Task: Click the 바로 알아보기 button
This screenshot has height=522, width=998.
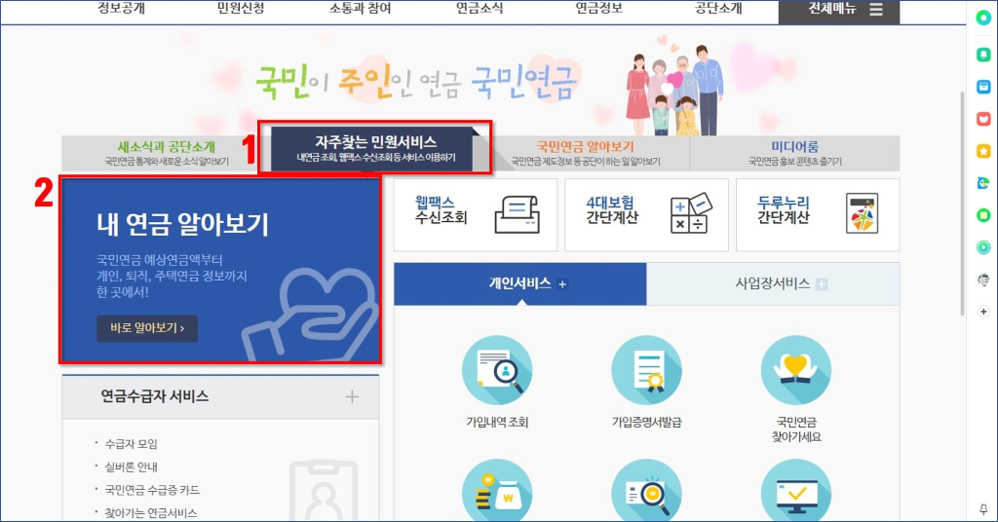Action: point(147,328)
